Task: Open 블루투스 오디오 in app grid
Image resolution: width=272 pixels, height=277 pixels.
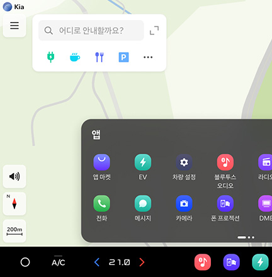Action: [x=225, y=171]
